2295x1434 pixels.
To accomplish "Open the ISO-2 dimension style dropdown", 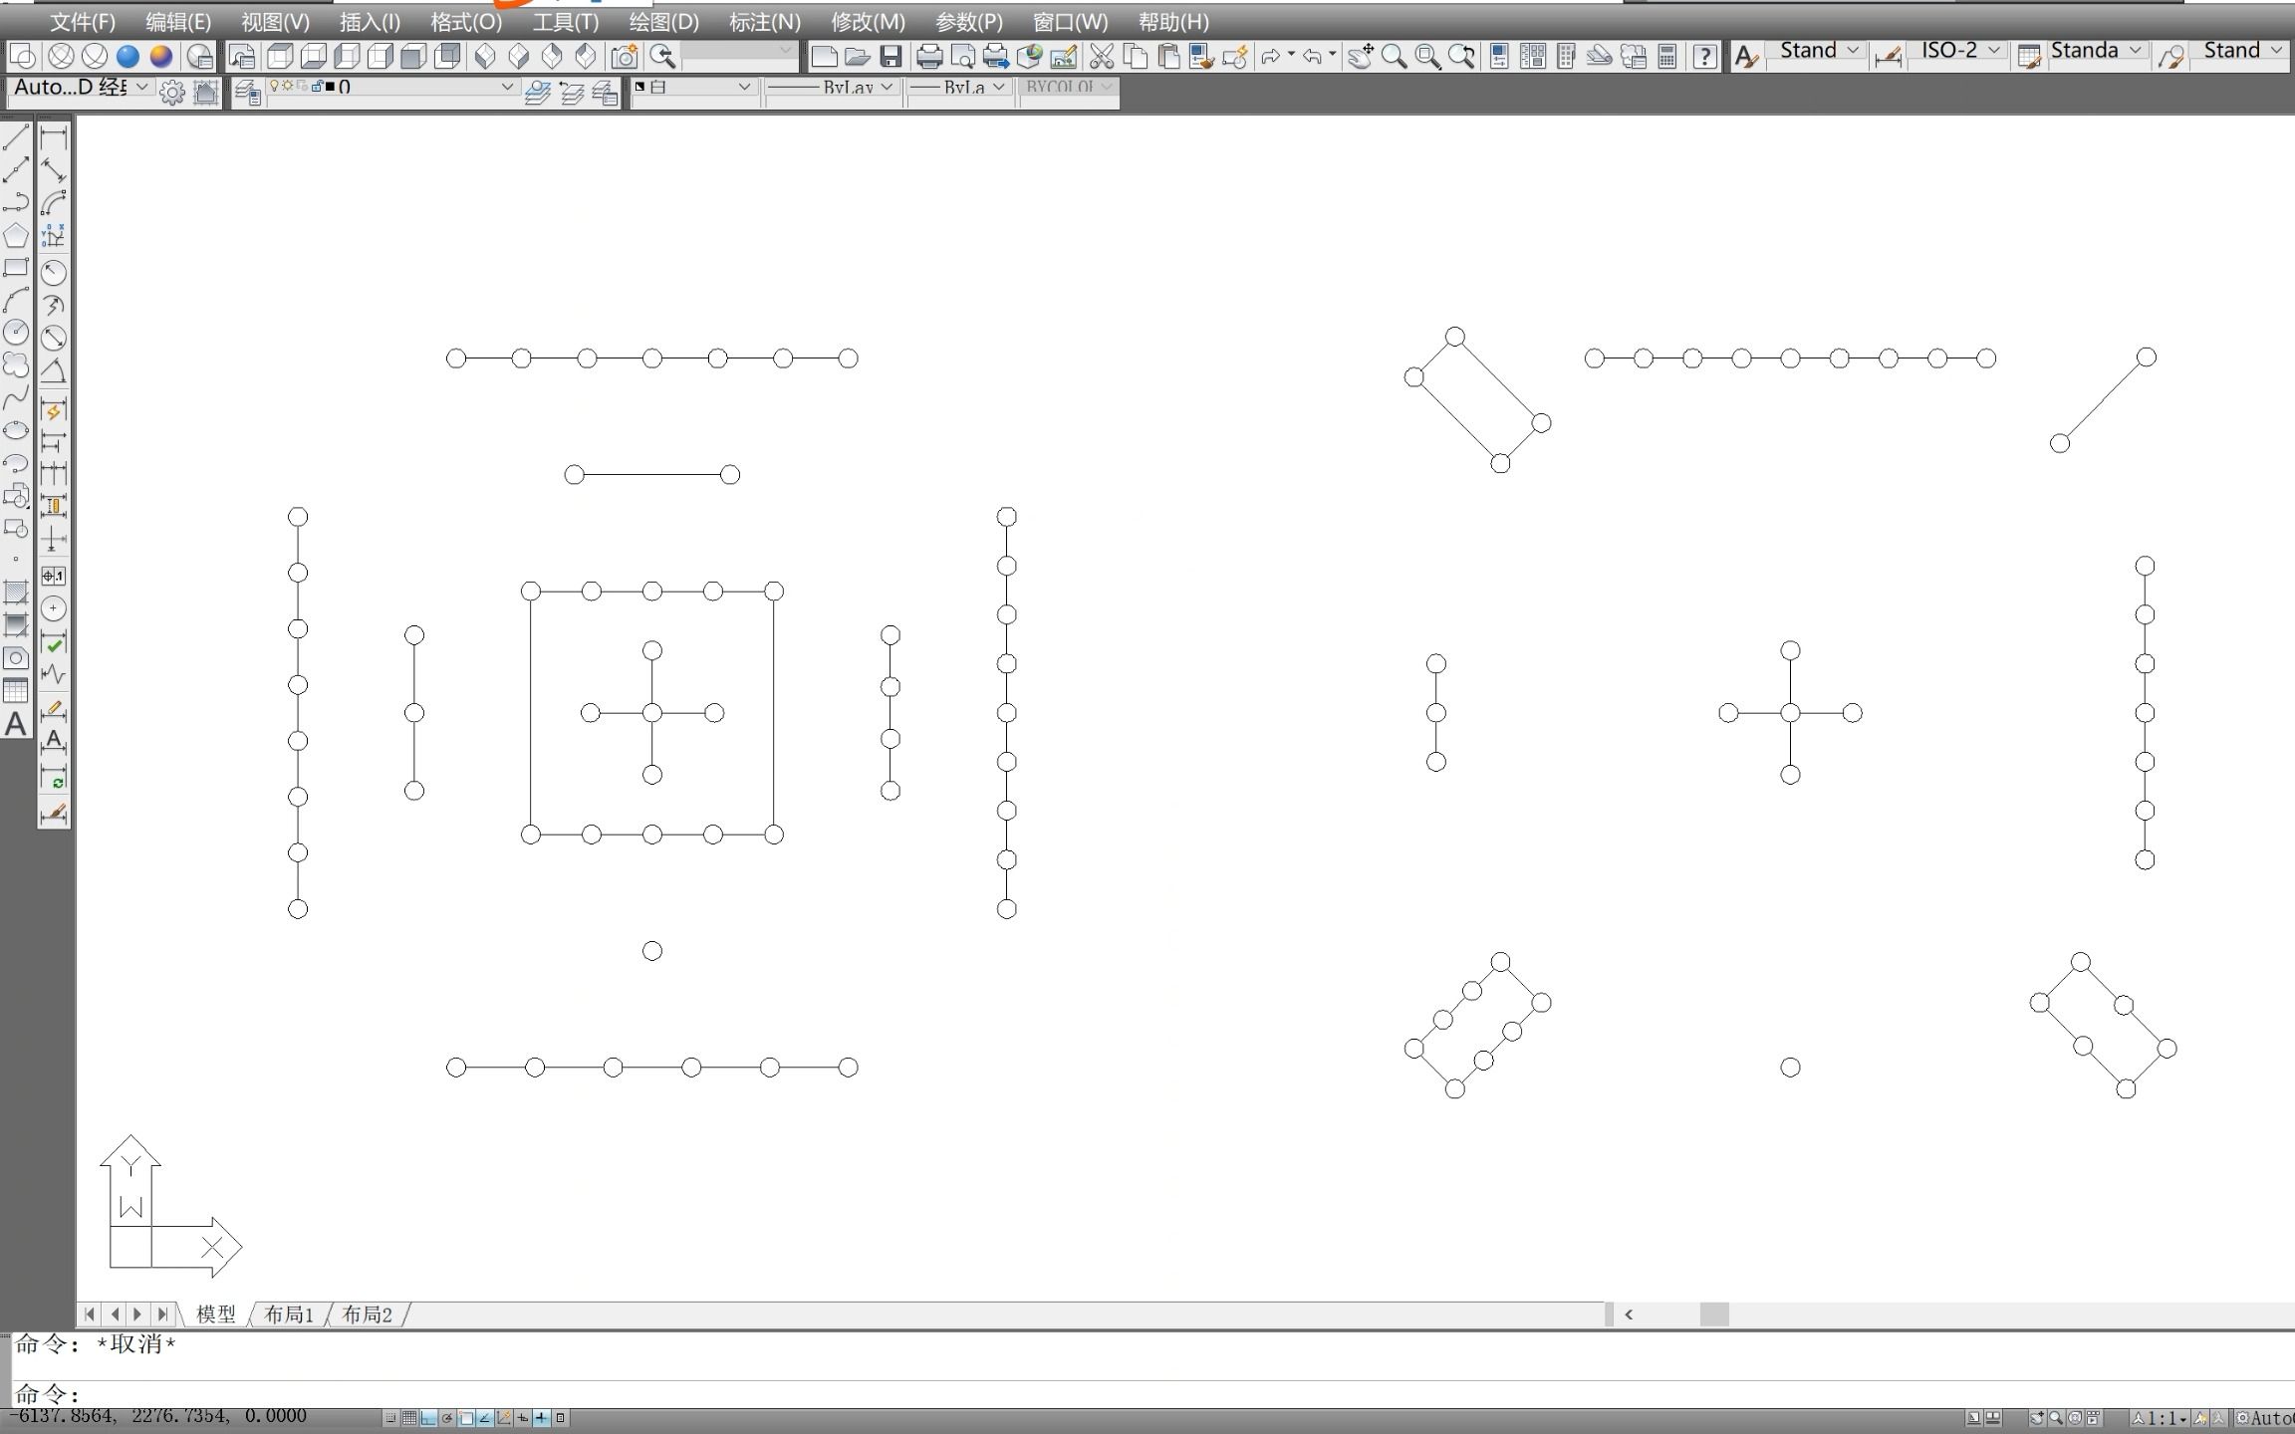I will tap(1993, 50).
